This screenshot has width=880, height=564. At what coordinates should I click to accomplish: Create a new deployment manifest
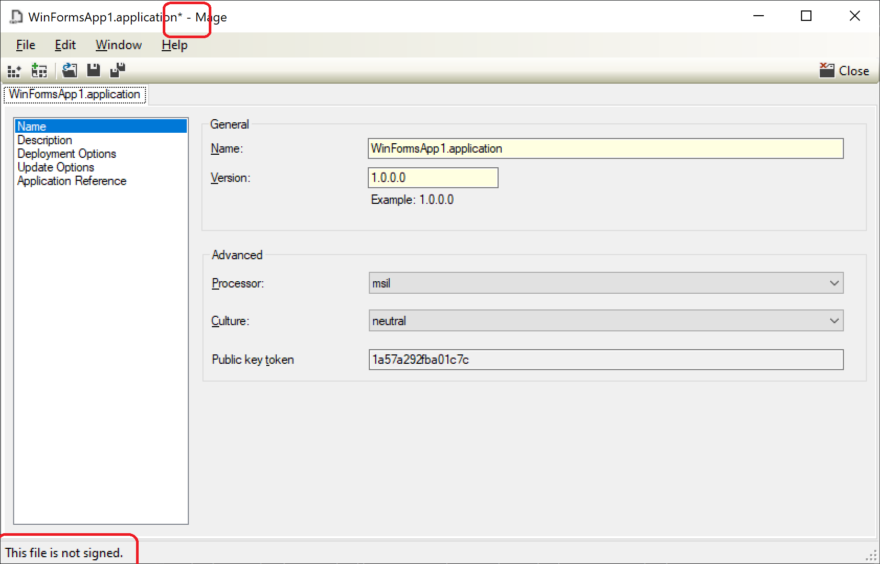coord(39,70)
